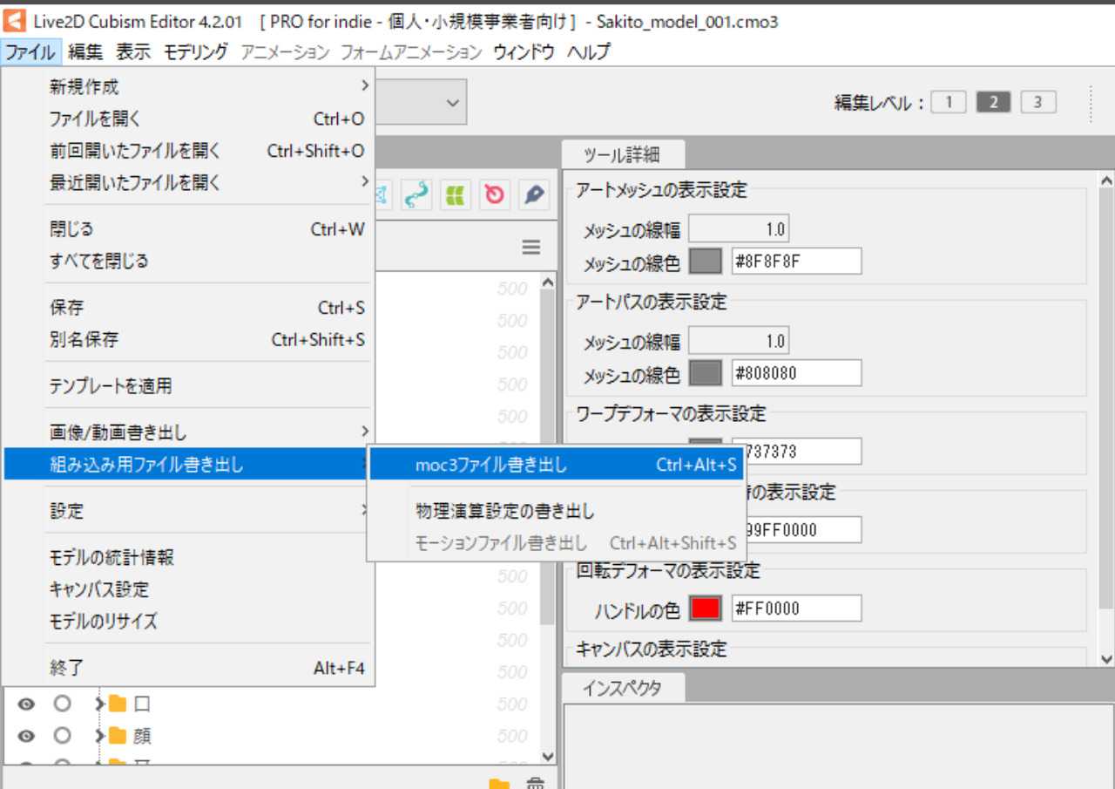Choose 物理演算設定の書き出し from the submenu

557,512
